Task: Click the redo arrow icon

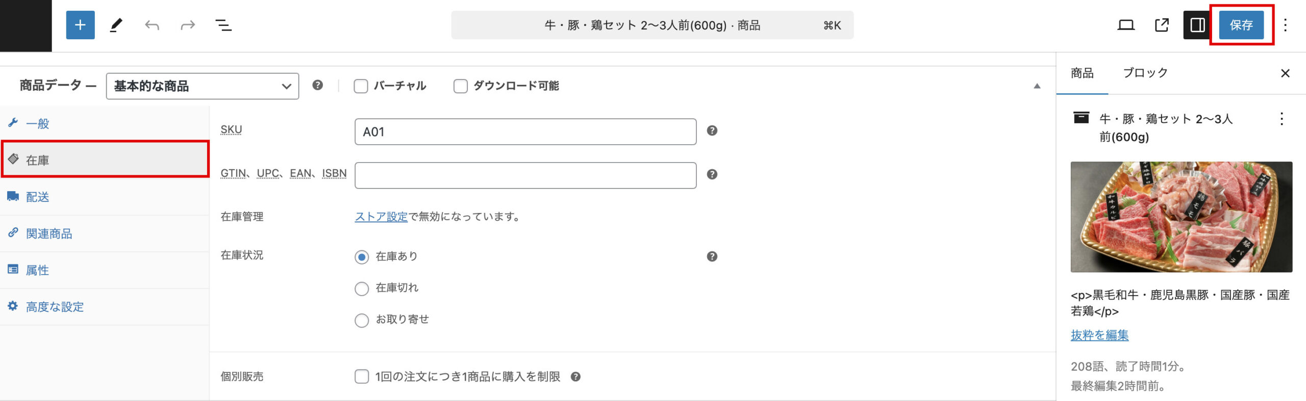Action: (x=188, y=25)
